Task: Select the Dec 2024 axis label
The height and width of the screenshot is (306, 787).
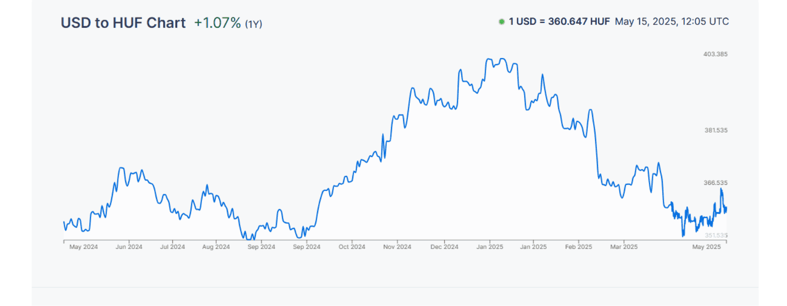Action: [x=444, y=247]
